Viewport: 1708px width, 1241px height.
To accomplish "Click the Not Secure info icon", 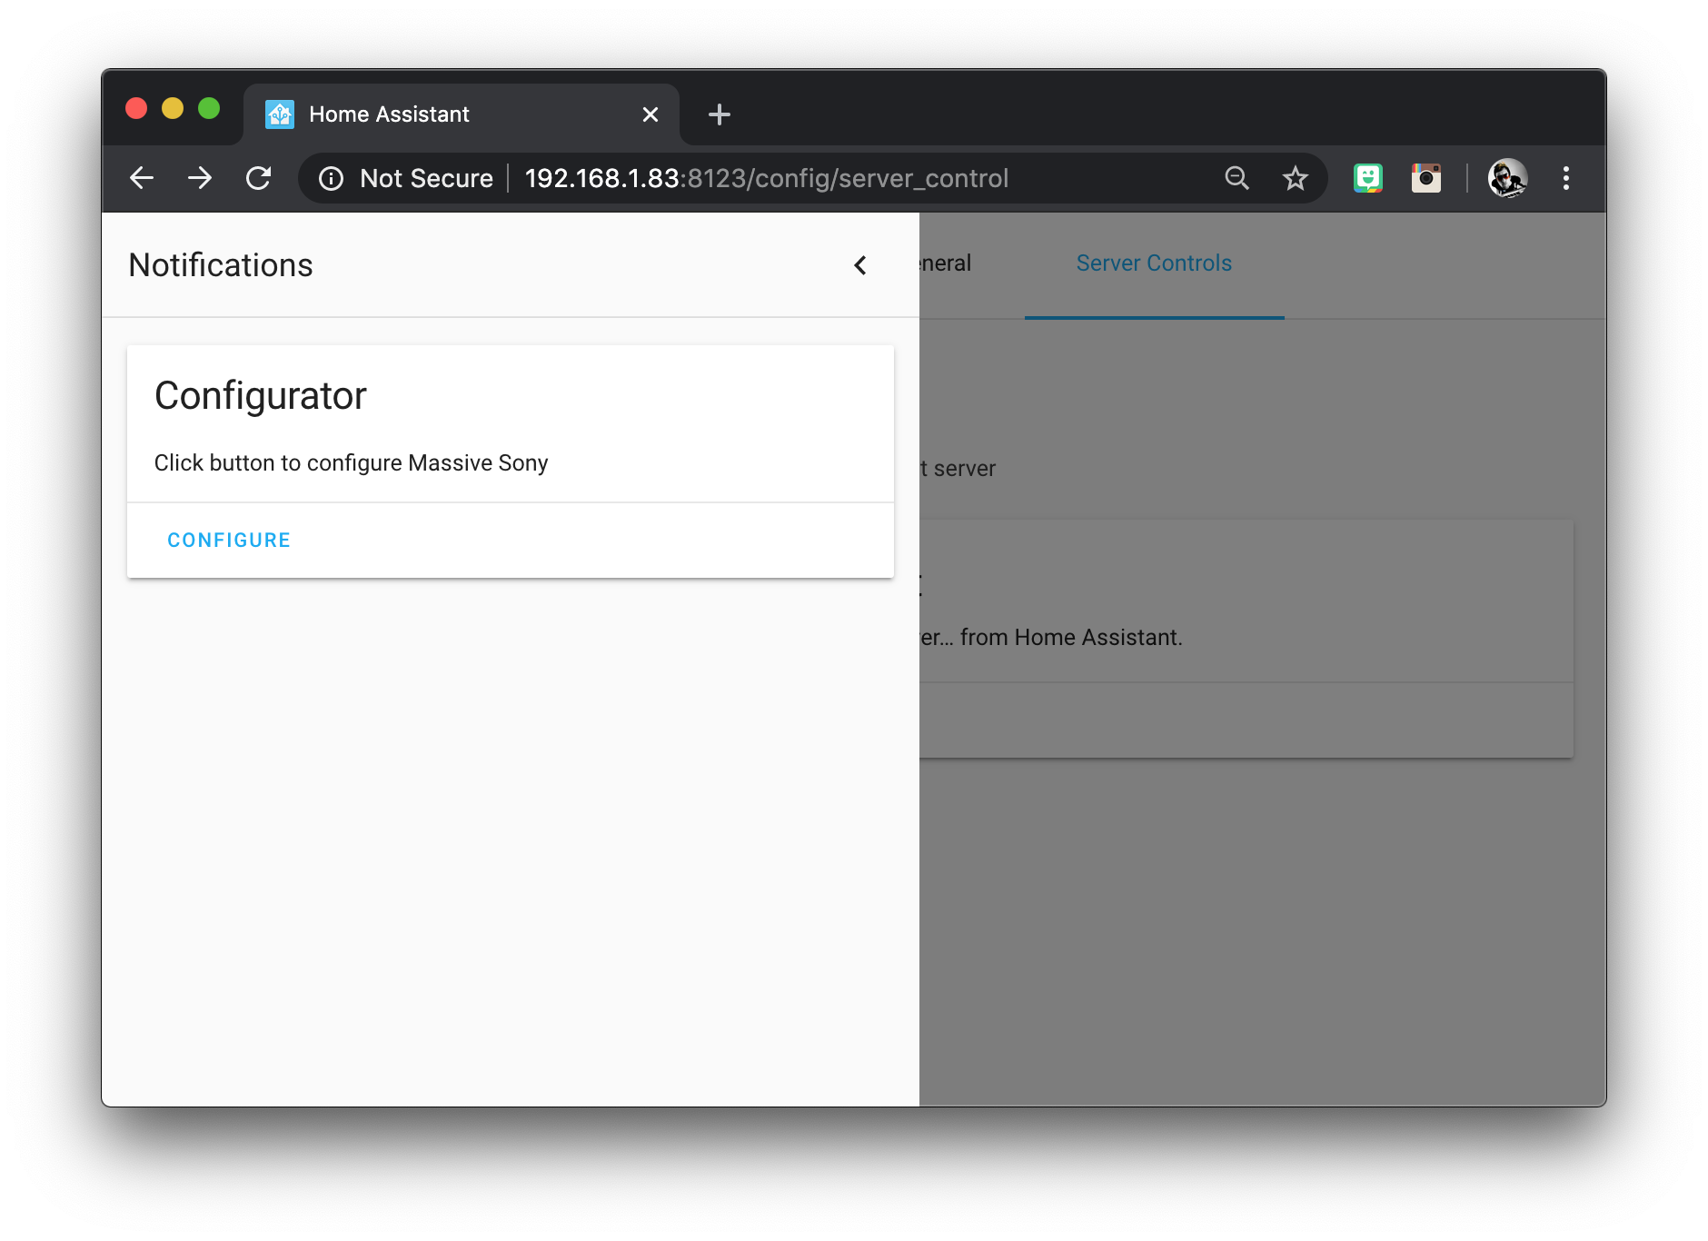I will [331, 178].
